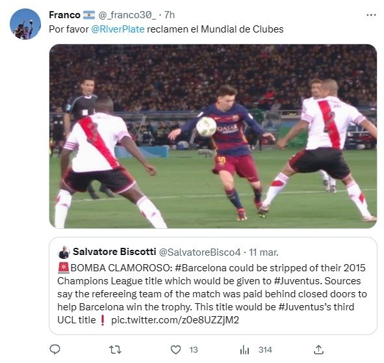Viewport: 384px width, 363px height.
Task: Open the 7h tweet timestamp
Action: 169,15
